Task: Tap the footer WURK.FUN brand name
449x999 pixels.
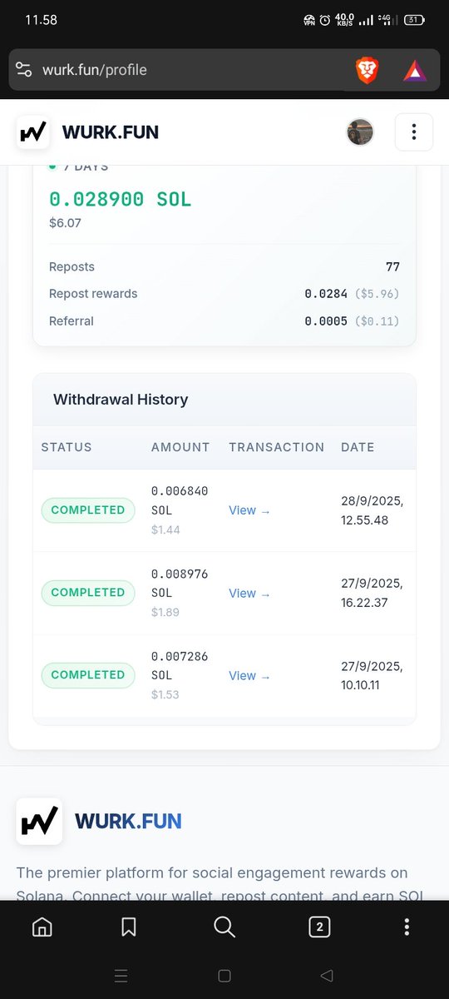Action: (x=128, y=822)
